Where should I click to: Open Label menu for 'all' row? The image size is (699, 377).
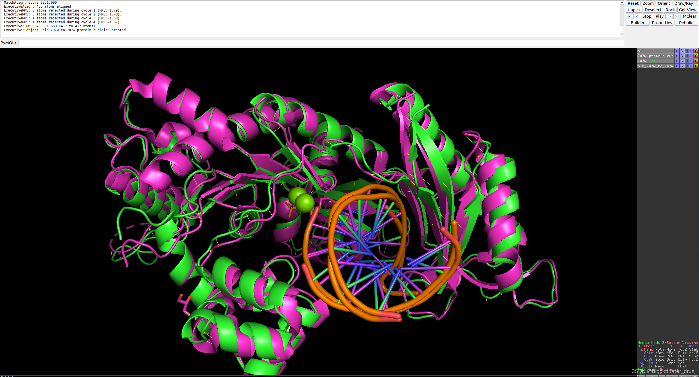pyautogui.click(x=691, y=51)
